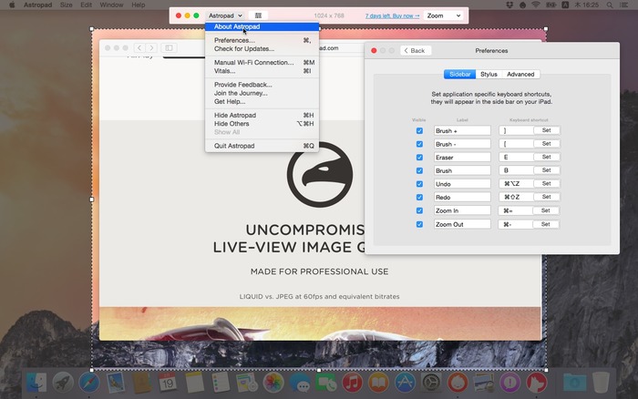
Task: Click Set button for Eraser shortcut
Action: tap(547, 157)
